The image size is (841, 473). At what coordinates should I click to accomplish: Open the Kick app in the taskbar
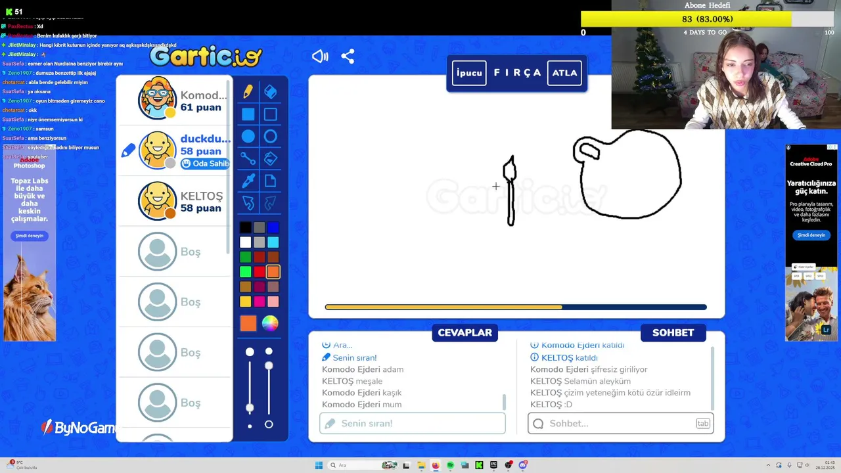479,465
